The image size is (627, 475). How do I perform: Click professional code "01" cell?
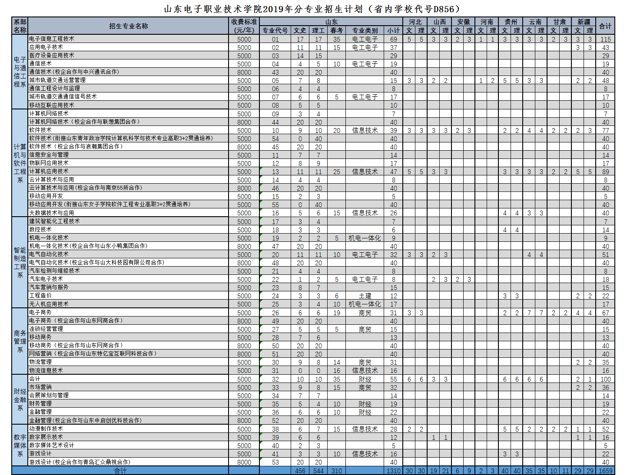[x=275, y=39]
